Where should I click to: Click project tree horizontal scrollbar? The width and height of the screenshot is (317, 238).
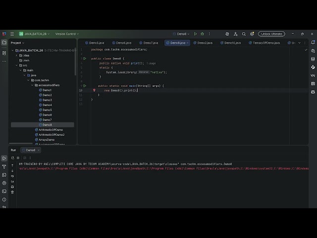(21, 143)
